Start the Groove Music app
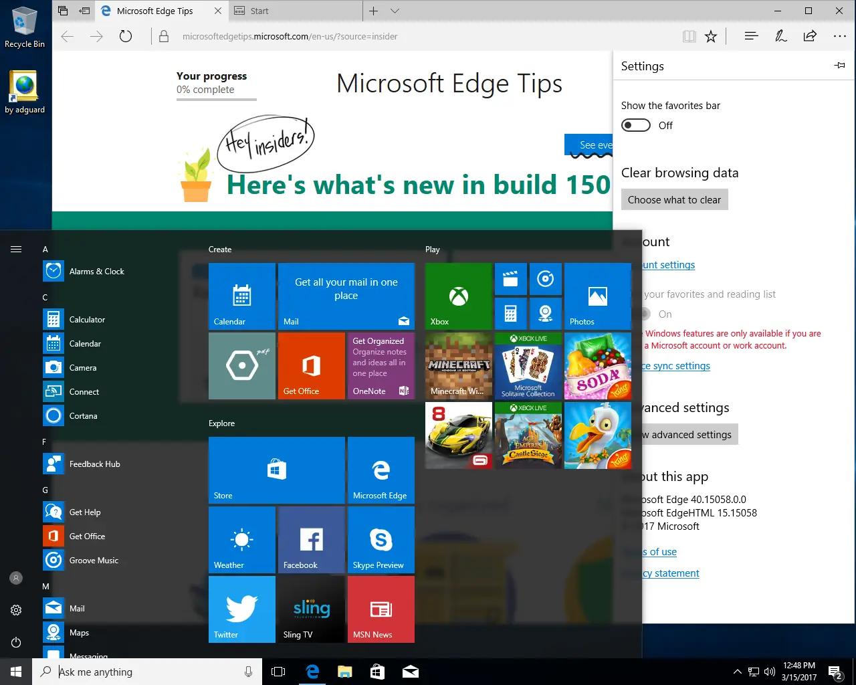 tap(94, 560)
